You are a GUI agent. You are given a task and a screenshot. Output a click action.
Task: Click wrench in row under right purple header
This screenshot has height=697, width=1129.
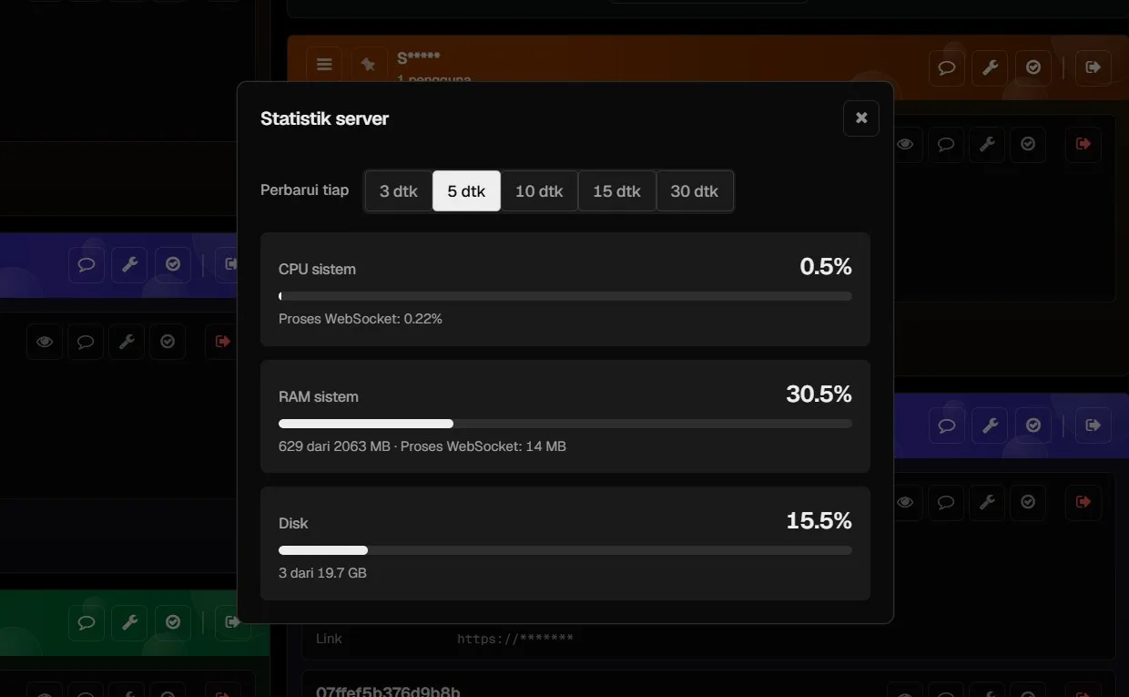[987, 502]
